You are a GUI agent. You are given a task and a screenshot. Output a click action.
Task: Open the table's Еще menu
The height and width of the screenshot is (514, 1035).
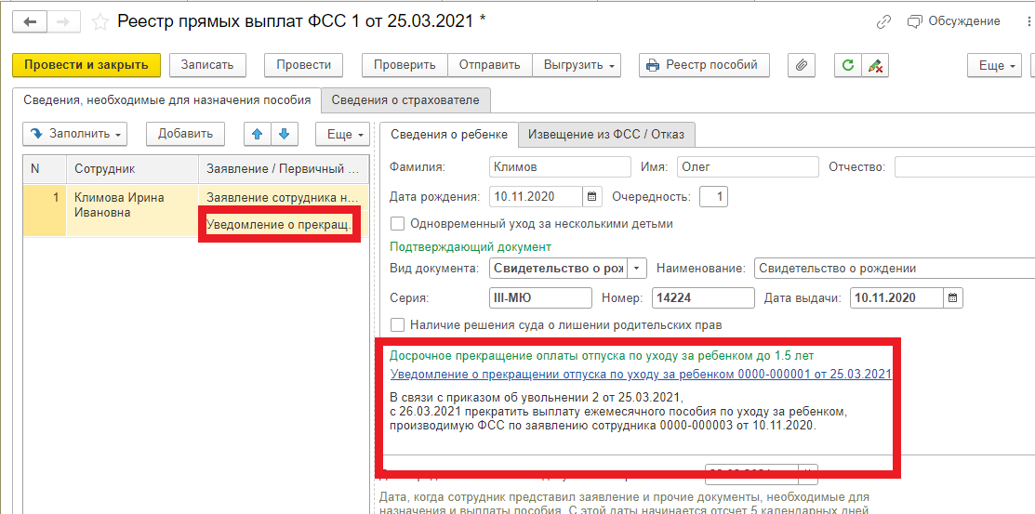pyautogui.click(x=341, y=134)
